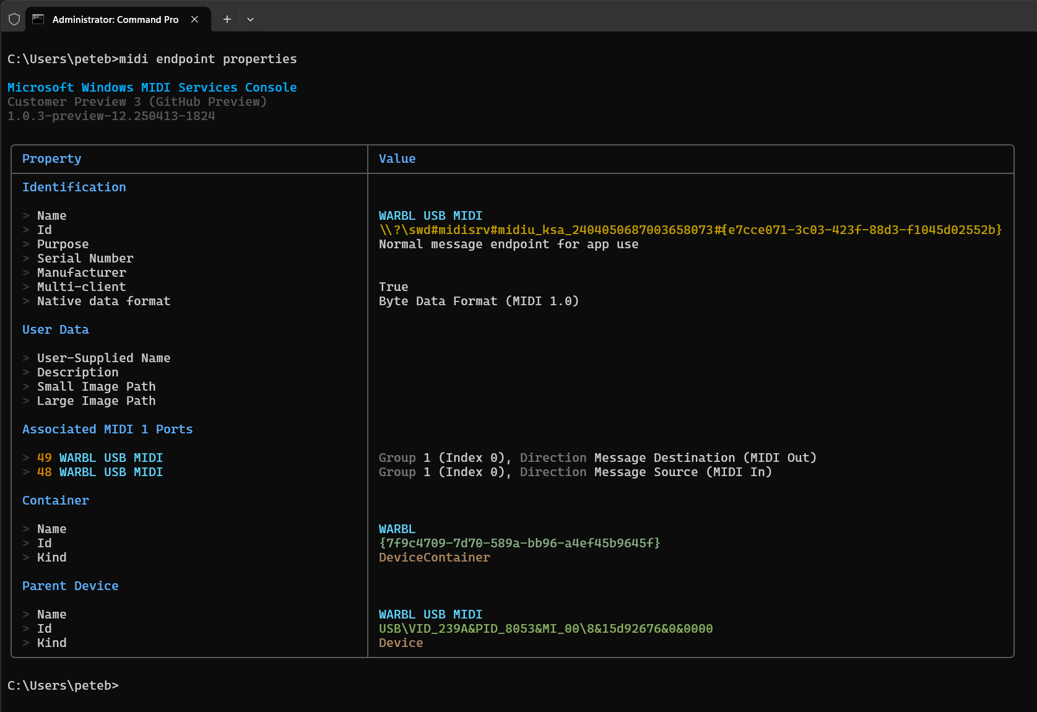Click port 48 WARBL USB MIDI entry
Image resolution: width=1037 pixels, height=712 pixels.
(x=100, y=472)
